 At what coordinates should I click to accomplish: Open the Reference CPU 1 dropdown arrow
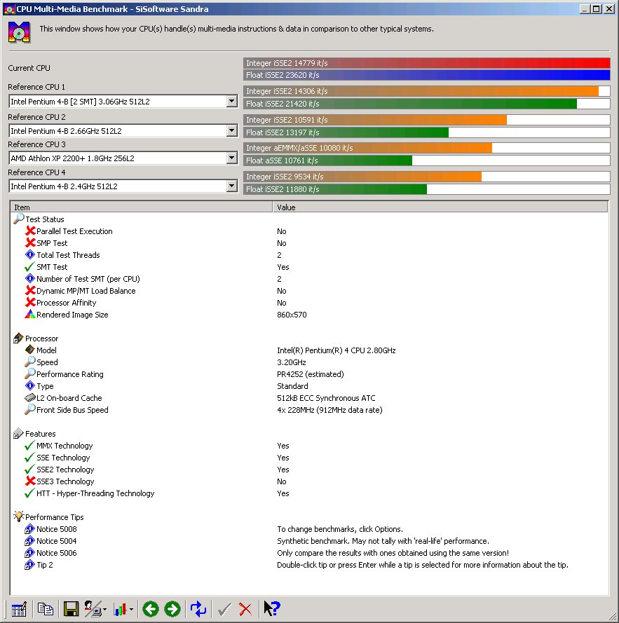(232, 102)
